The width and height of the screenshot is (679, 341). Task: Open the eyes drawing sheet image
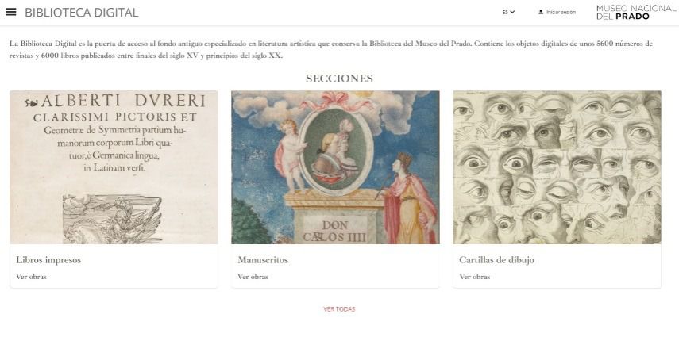(x=557, y=167)
